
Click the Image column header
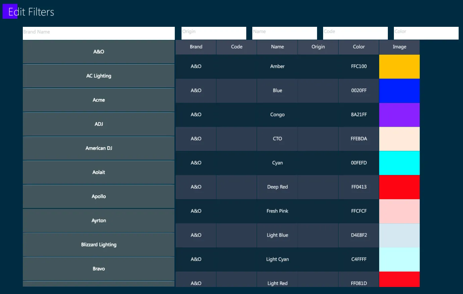coord(399,47)
